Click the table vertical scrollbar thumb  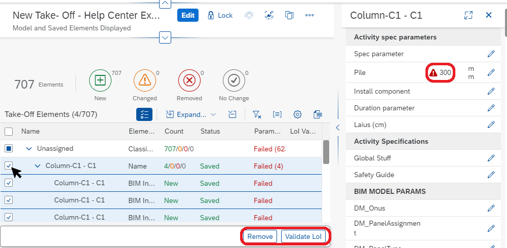[326, 152]
